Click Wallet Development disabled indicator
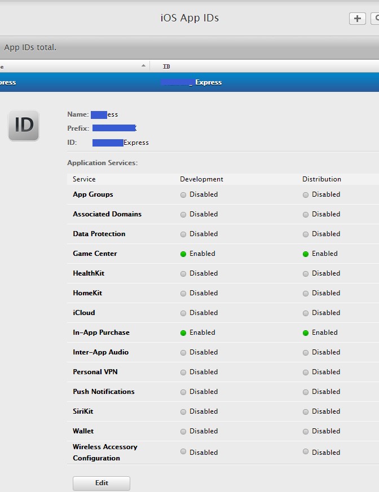This screenshot has width=379, height=492. (x=183, y=432)
